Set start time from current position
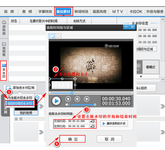Image resolution: width=165 pixels, height=150 pixels. click(92, 121)
